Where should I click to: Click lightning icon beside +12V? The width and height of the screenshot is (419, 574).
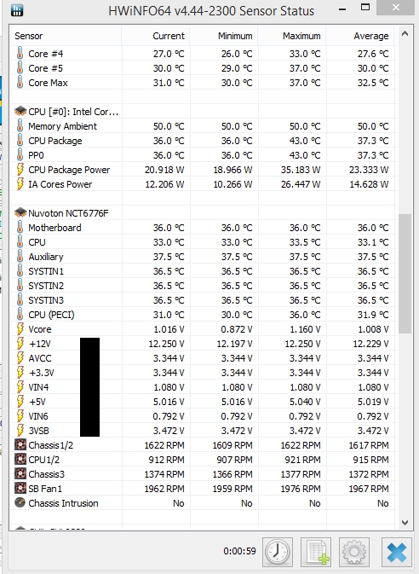click(20, 344)
